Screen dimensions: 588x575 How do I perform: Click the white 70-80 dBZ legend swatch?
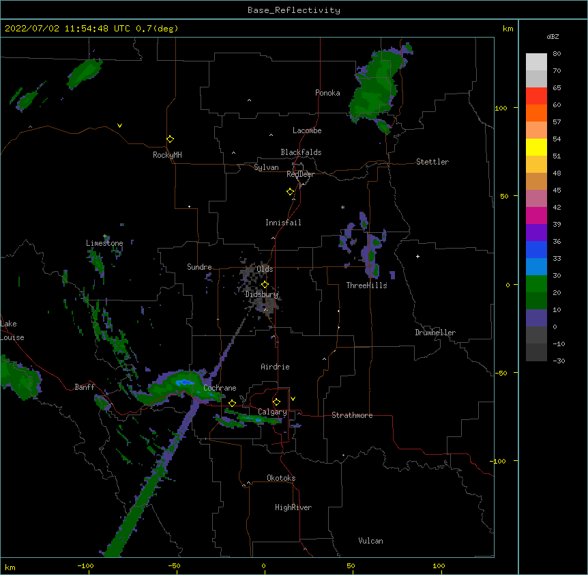536,62
